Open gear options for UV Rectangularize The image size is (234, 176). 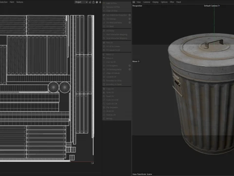[130, 69]
